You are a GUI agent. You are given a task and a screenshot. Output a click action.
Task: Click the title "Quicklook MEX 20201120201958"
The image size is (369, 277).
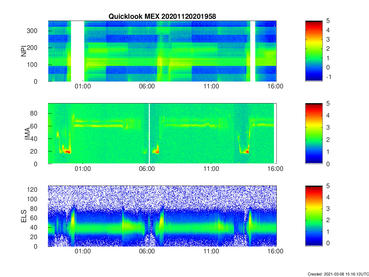162,17
